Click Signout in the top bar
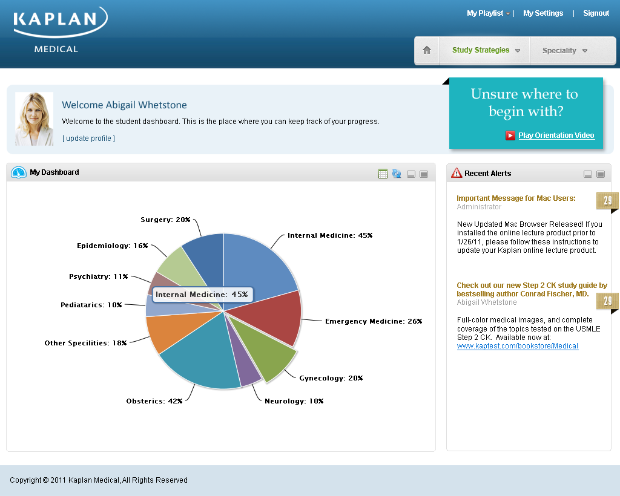This screenshot has height=496, width=620. click(596, 13)
